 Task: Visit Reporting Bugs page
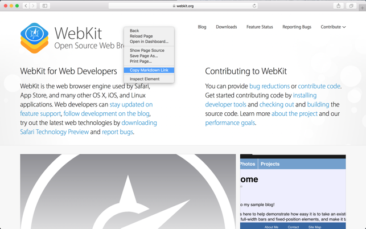pos(297,27)
